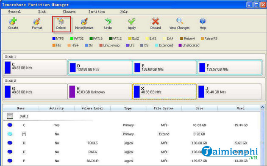The image size is (267, 166).
Task: Click the Disk 1 drive icon in list
Action: pos(10,116)
